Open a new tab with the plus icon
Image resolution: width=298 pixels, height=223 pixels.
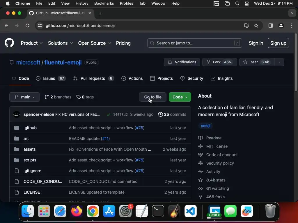pos(100,13)
